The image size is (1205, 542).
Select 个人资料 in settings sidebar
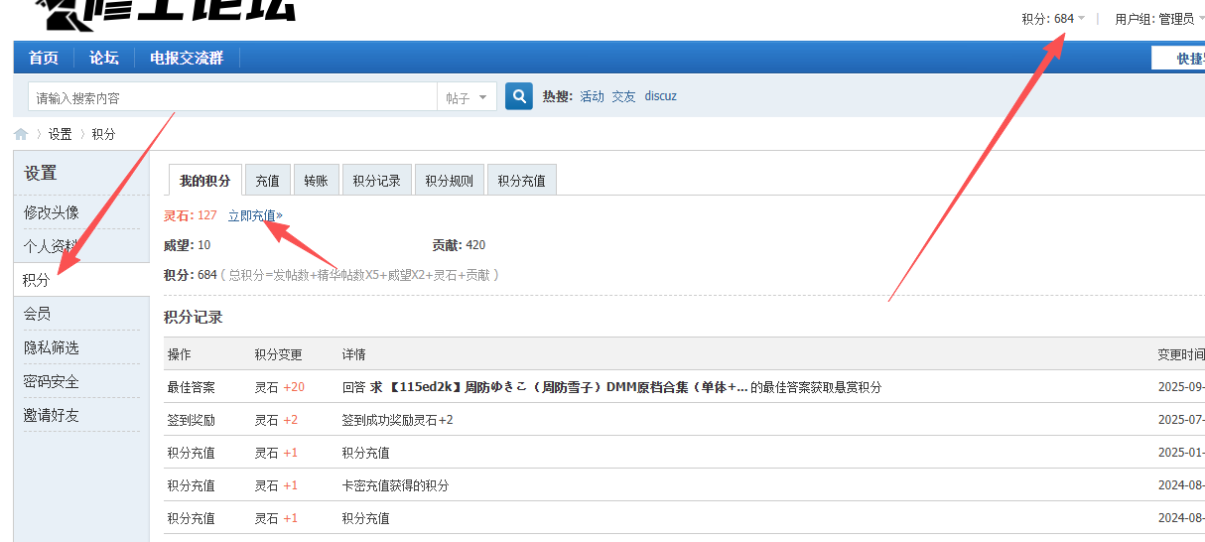pyautogui.click(x=52, y=246)
